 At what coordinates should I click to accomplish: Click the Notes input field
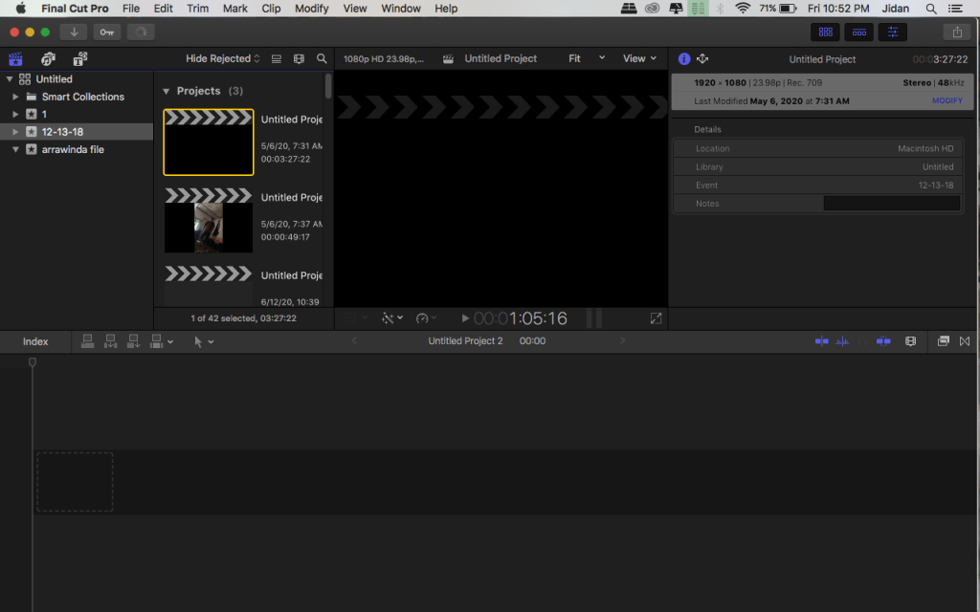(x=891, y=204)
